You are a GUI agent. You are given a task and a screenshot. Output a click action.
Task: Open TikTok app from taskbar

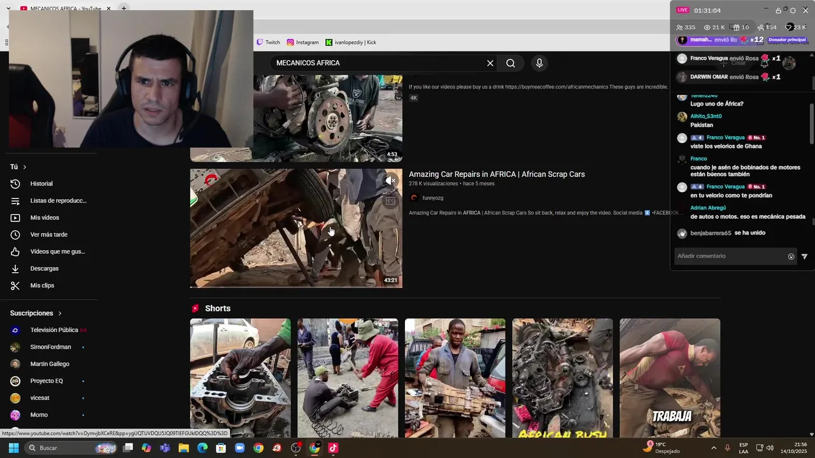[x=333, y=448]
